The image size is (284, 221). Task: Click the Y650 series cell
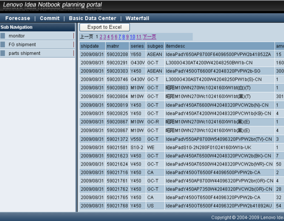138,54
